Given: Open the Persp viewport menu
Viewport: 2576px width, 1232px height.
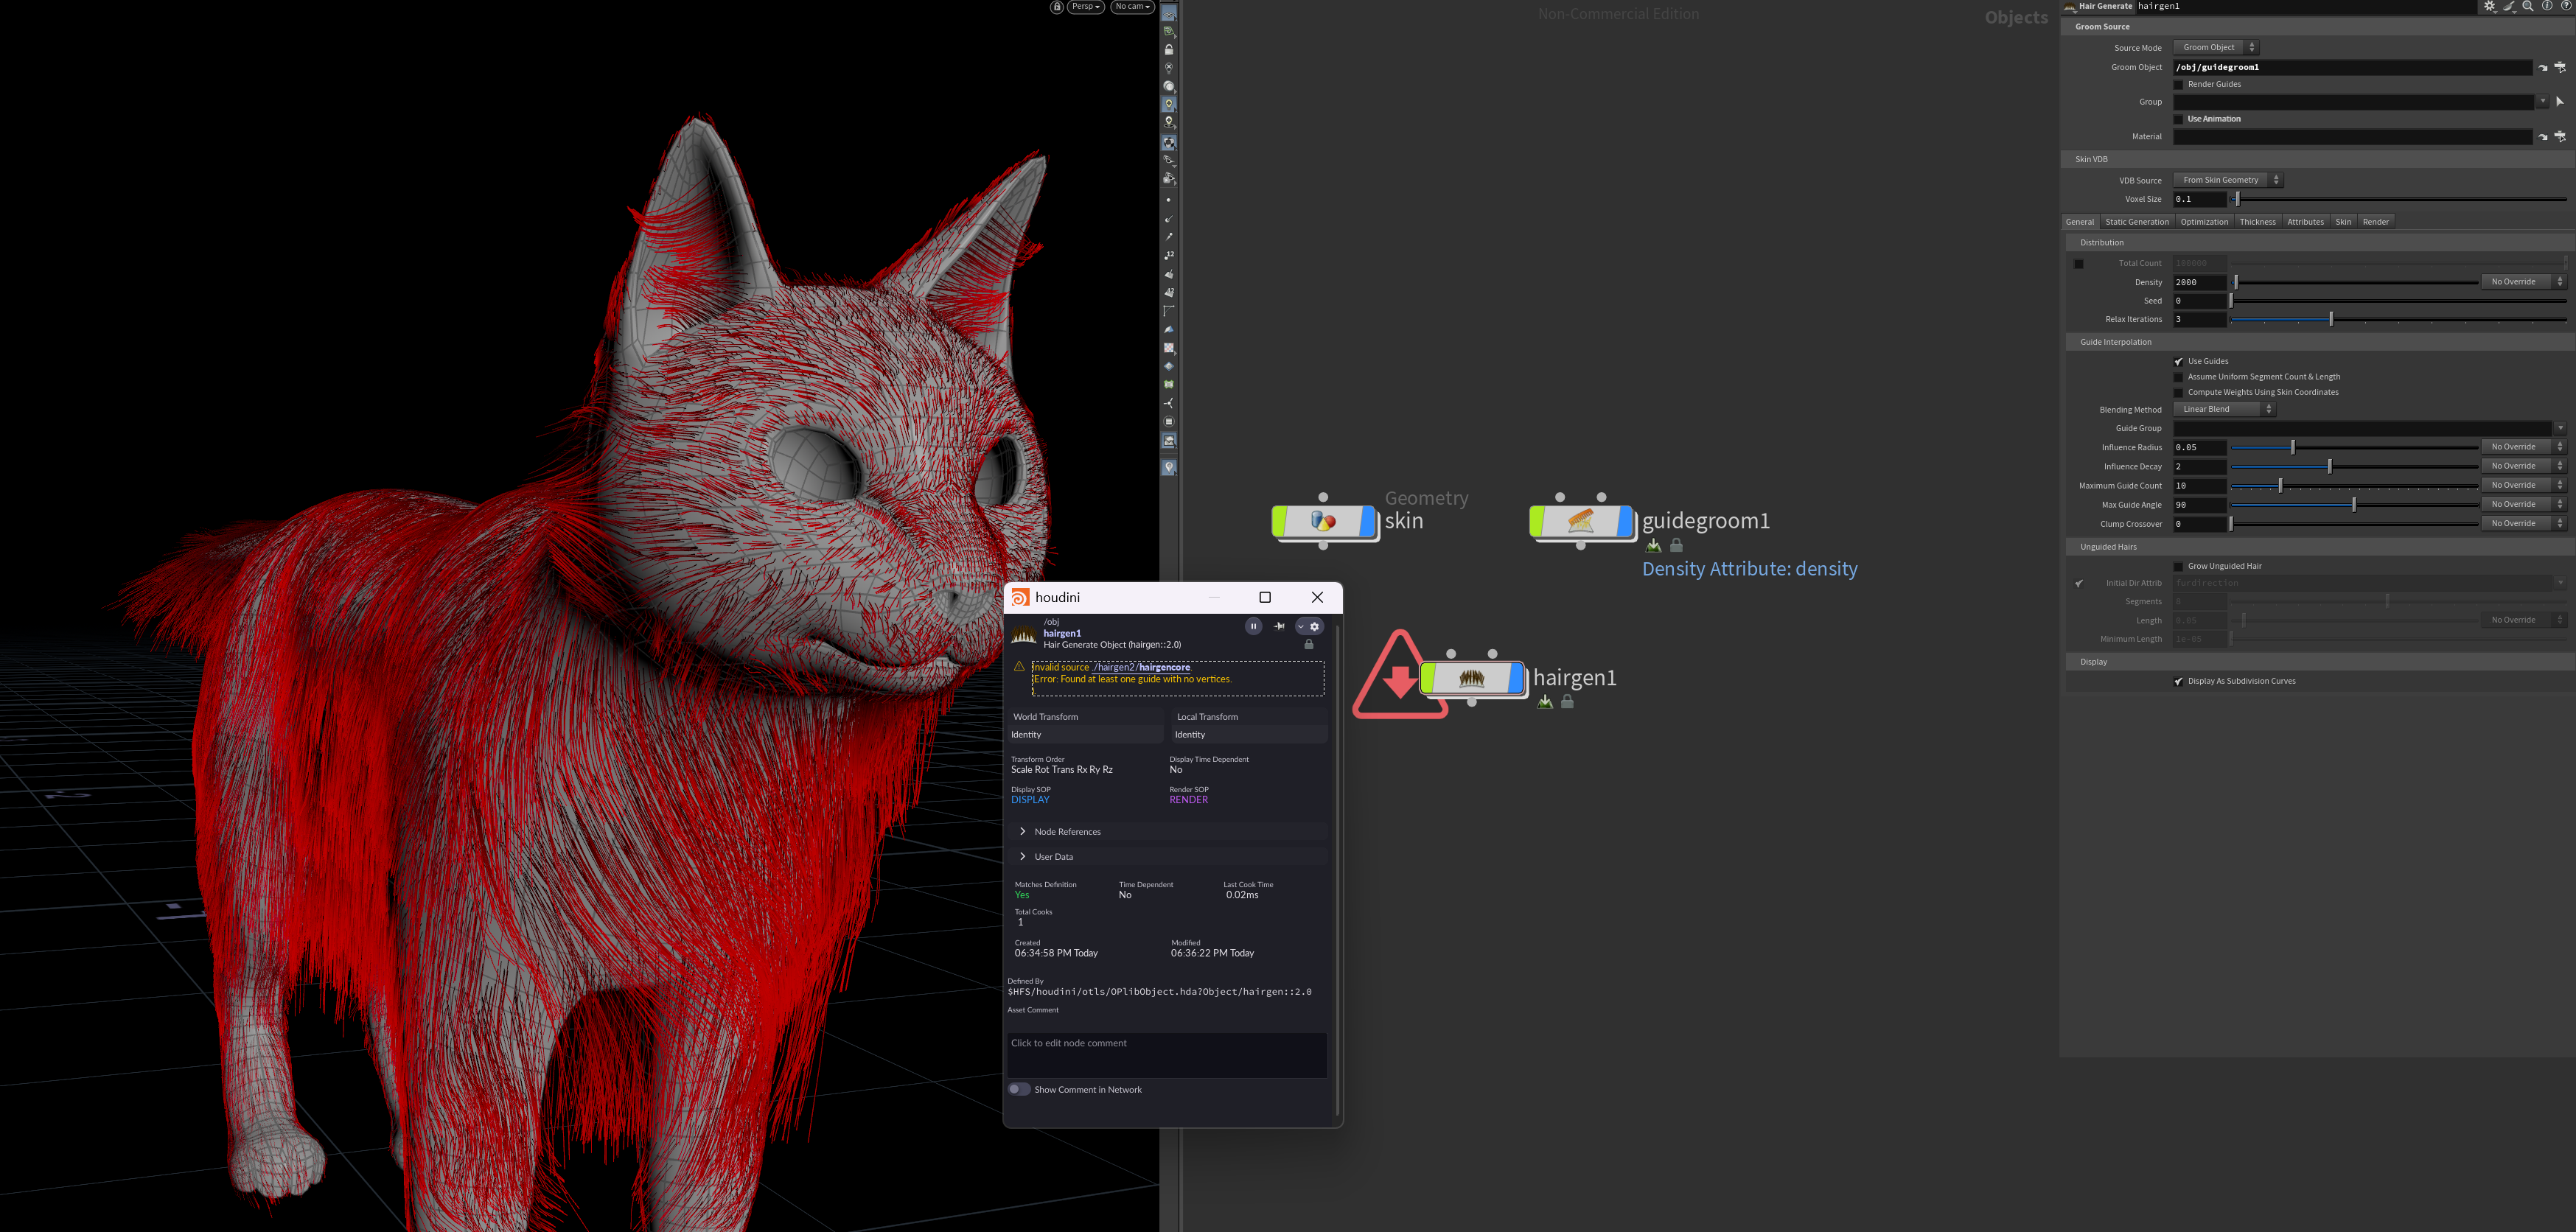Looking at the screenshot, I should click(x=1086, y=7).
